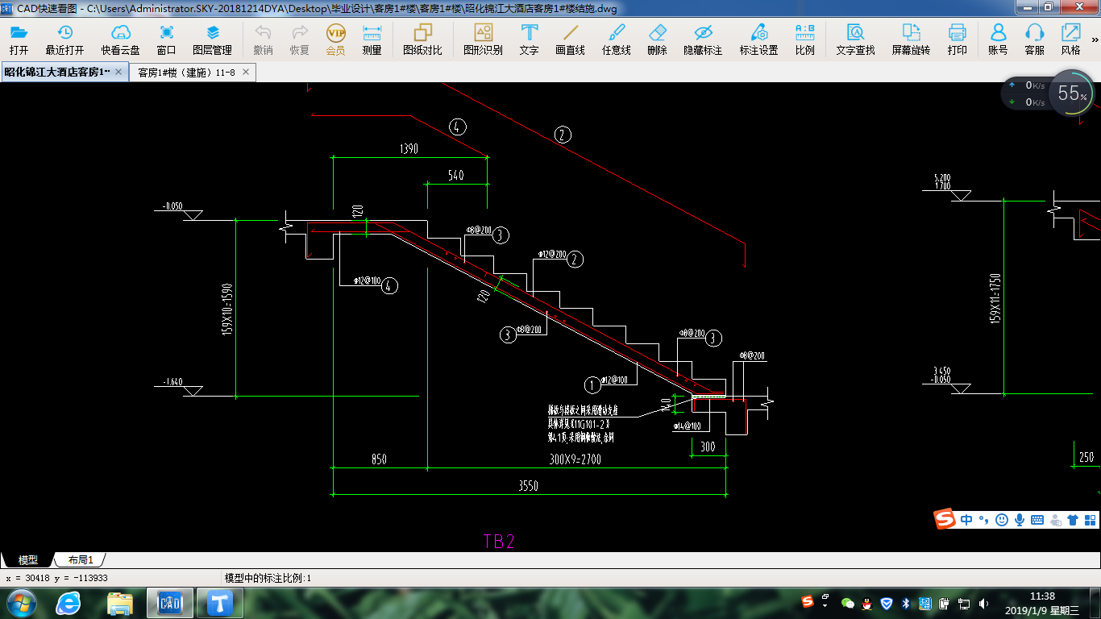
Task: Click the 3550 dimension text
Action: 529,486
